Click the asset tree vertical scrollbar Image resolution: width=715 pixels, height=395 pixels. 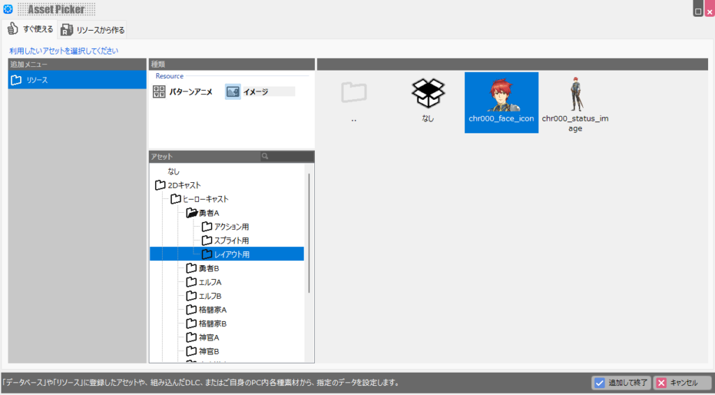click(x=309, y=230)
